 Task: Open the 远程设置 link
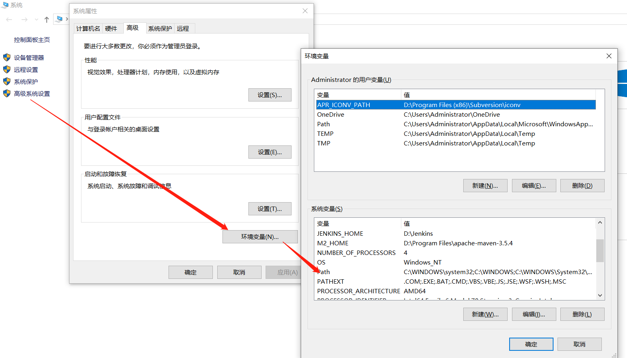point(26,70)
